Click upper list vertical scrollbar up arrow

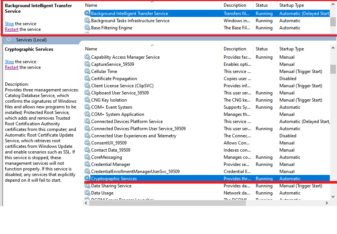click(333, 5)
